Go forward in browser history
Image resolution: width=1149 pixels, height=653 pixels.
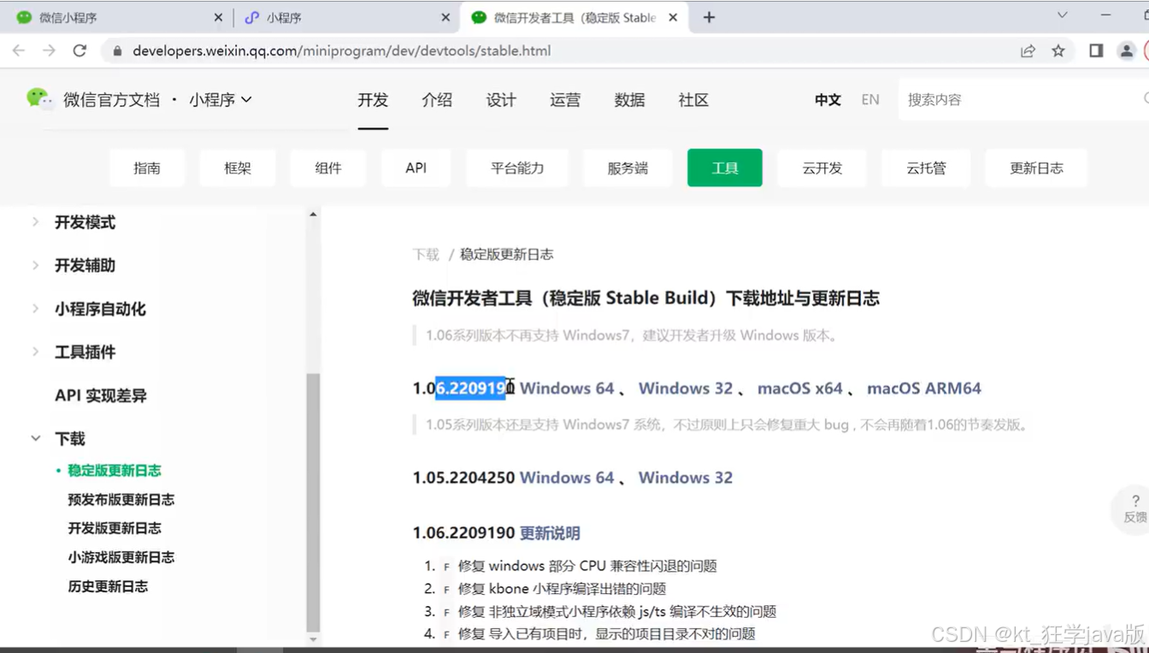(49, 50)
